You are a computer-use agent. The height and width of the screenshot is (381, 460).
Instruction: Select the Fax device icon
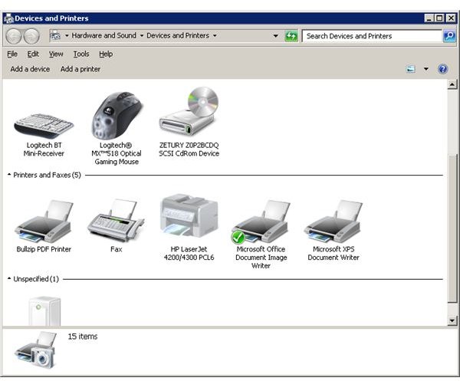click(x=117, y=220)
